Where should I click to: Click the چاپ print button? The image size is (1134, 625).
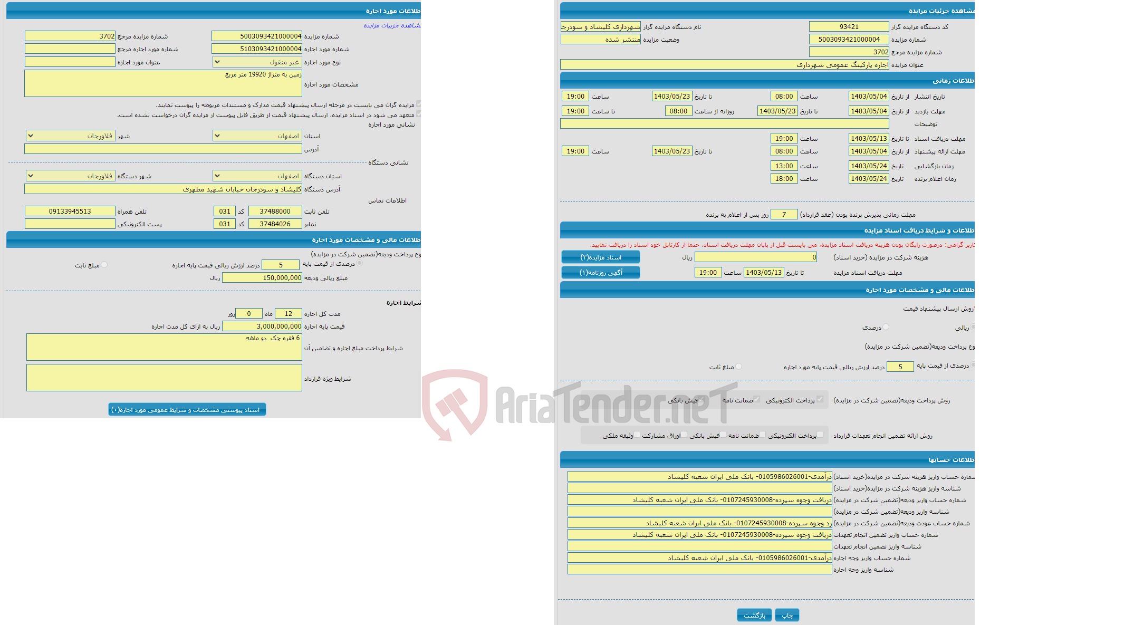click(x=788, y=614)
